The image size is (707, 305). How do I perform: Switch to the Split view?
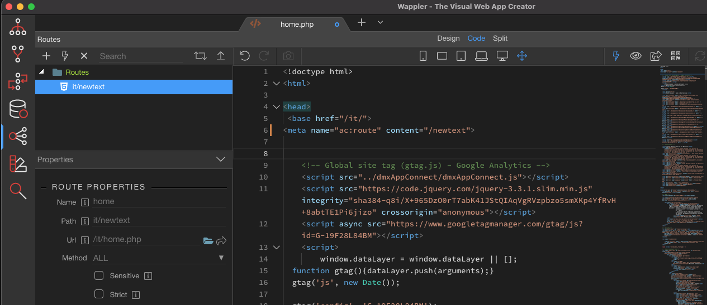coord(500,38)
